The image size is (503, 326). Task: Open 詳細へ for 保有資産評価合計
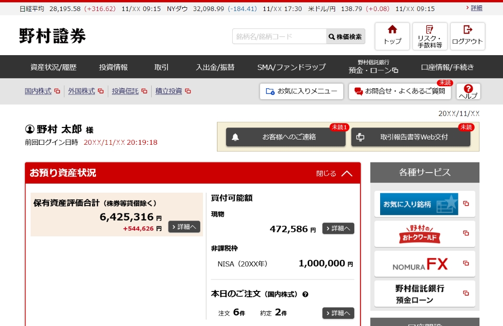point(184,227)
